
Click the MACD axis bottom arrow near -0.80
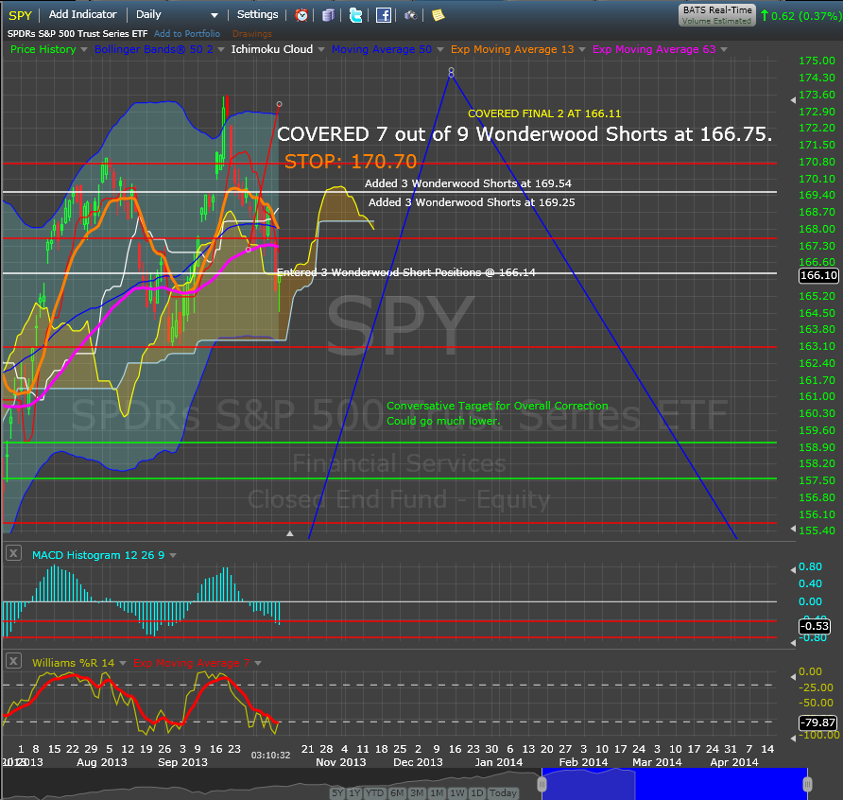pyautogui.click(x=793, y=642)
